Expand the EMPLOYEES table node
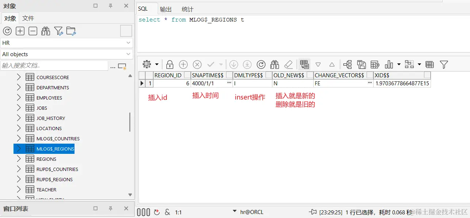The image size is (470, 218). click(x=19, y=98)
